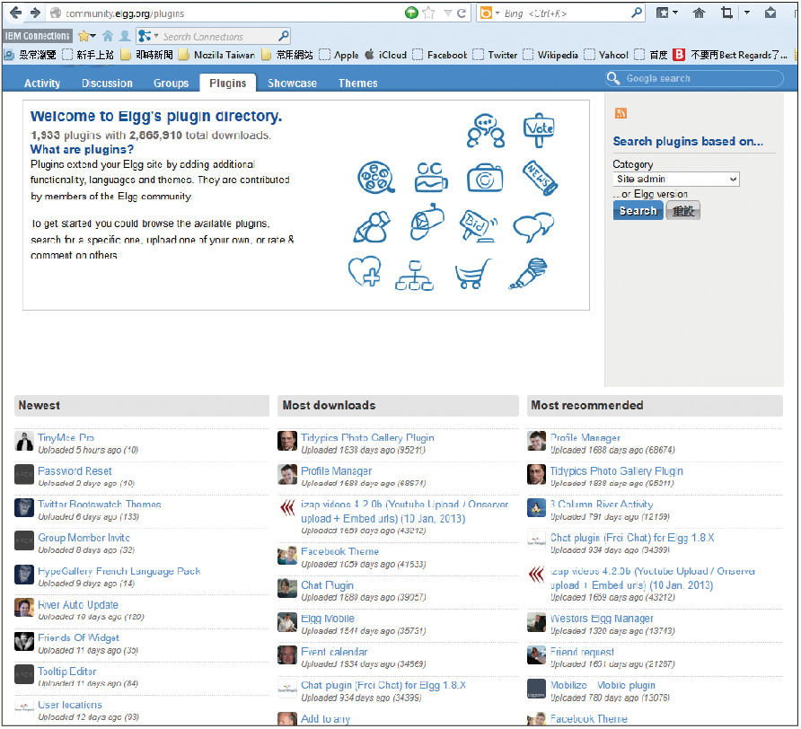Open the IBM Connections profile person icon
Screen dimensions: 801x729
(x=124, y=36)
